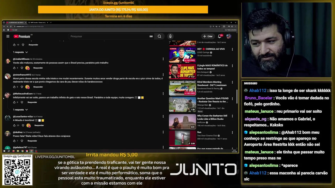The image size is (335, 188).
Task: Open the YouTube hamburger guide menu
Action: [x=8, y=36]
